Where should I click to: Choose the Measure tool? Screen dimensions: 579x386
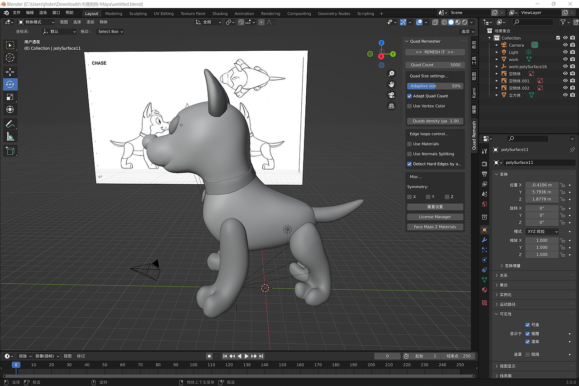click(10, 136)
